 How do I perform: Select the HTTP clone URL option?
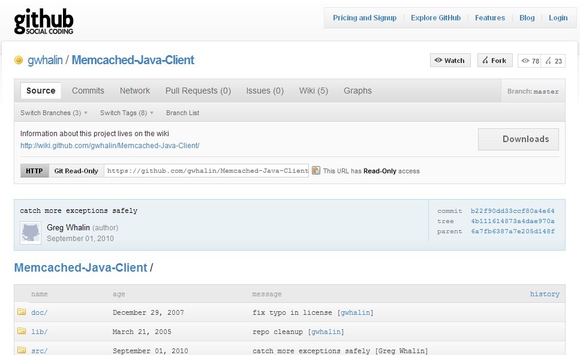[34, 171]
